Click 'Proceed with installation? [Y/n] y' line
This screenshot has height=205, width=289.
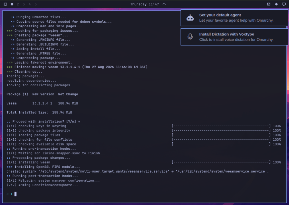point(43,121)
